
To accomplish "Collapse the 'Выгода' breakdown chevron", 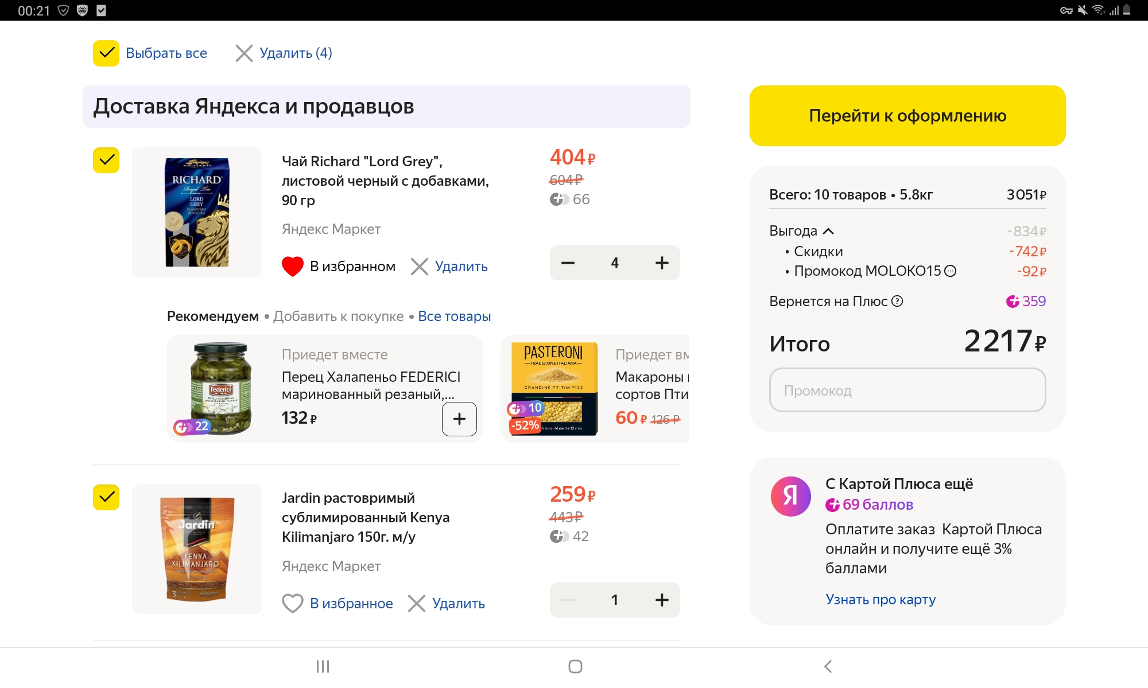I will click(828, 231).
